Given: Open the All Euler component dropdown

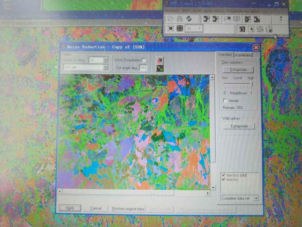Looking at the screenshot, I should (x=86, y=67).
